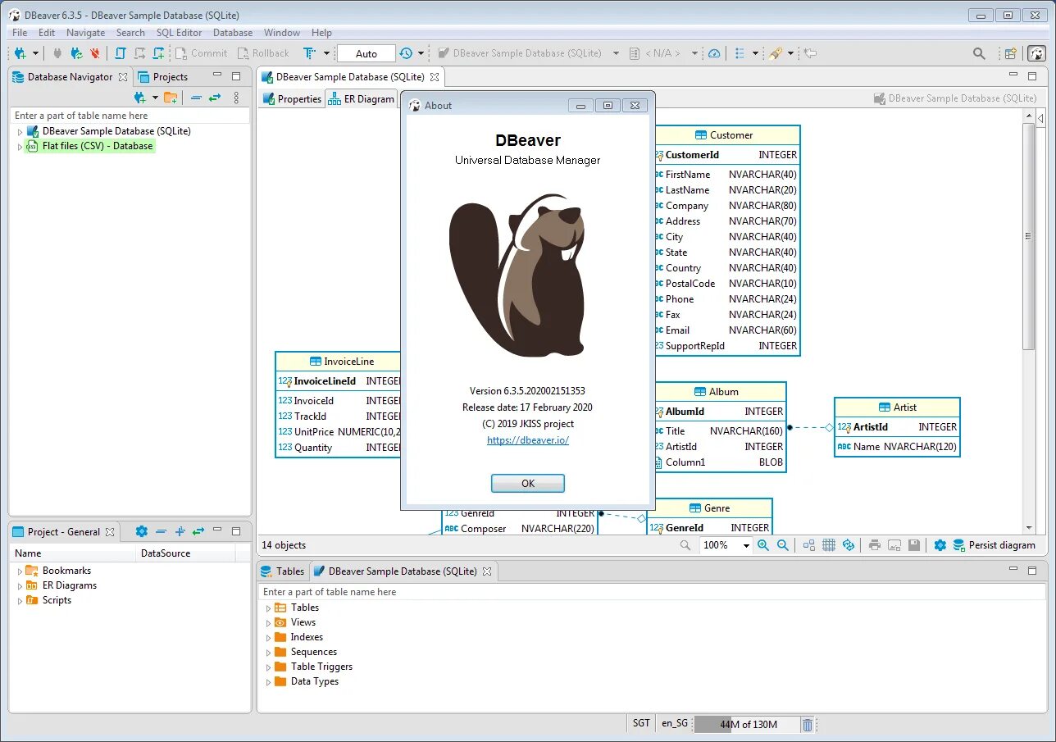Click the ER diagram vertical scrollbar
The height and width of the screenshot is (742, 1056).
tap(1029, 235)
